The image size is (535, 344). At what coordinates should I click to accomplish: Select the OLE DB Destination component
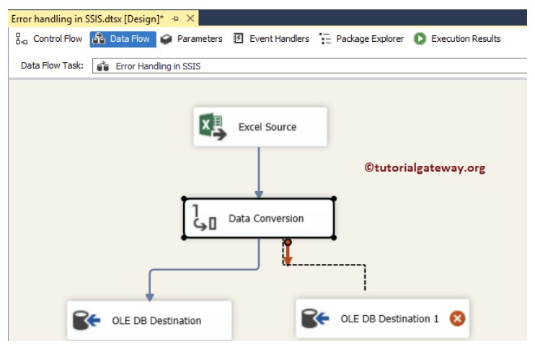(149, 320)
